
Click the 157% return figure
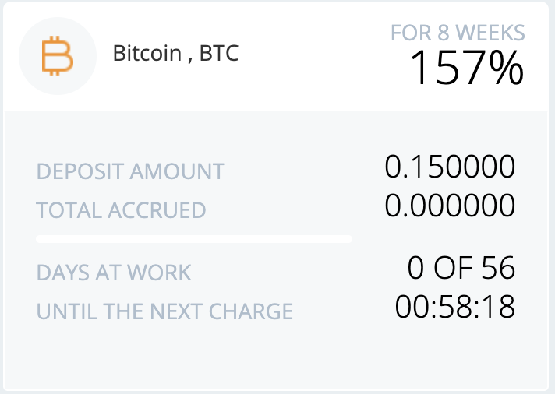[466, 68]
